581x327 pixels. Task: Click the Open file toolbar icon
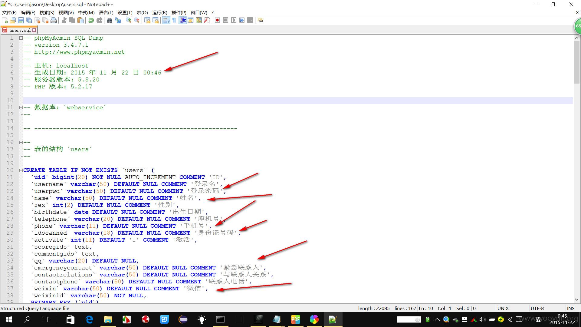13,20
